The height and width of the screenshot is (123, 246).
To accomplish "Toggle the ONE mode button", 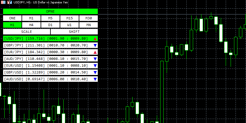I will point(12,18).
